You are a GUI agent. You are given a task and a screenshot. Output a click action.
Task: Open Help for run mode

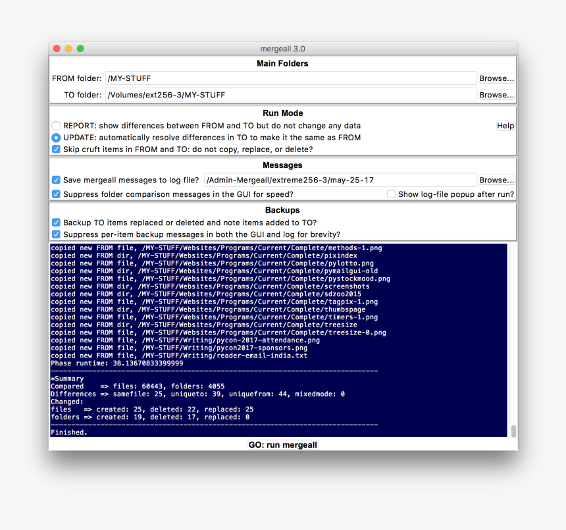coord(505,126)
